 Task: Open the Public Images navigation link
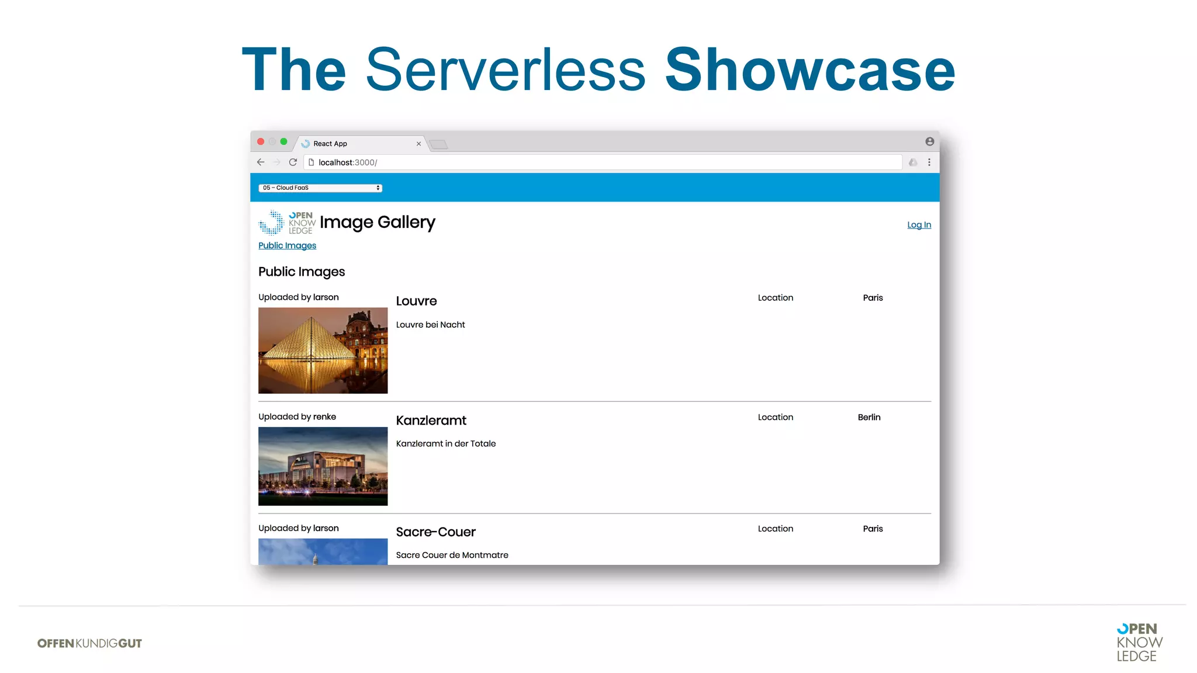click(287, 245)
